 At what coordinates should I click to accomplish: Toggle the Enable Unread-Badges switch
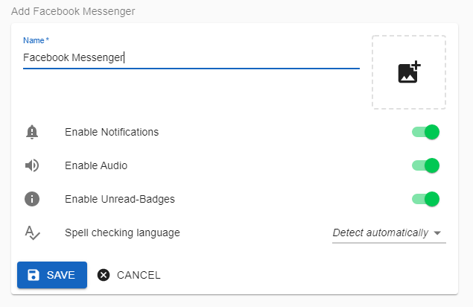pyautogui.click(x=426, y=199)
